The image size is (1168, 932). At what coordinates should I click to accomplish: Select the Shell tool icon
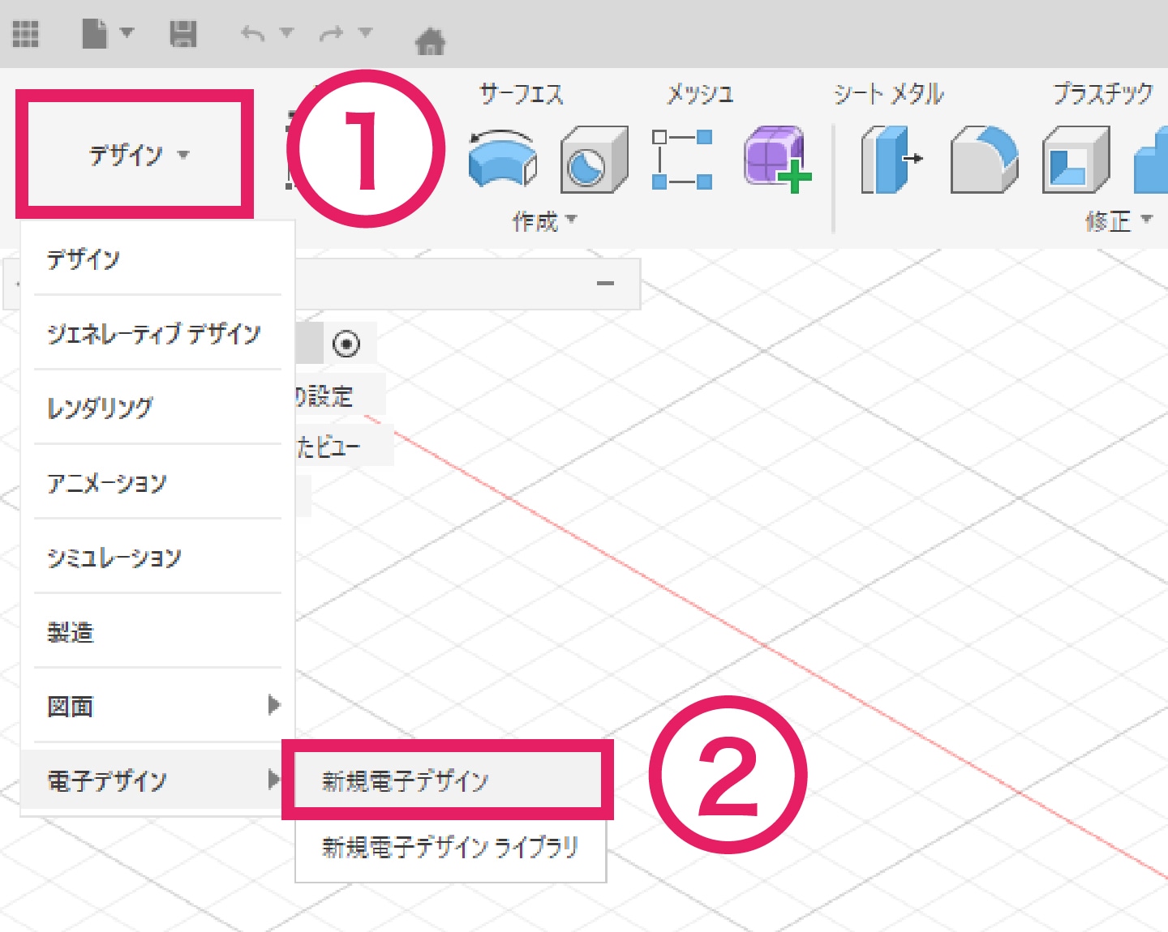(x=1076, y=160)
